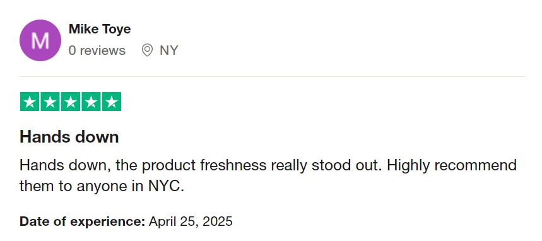Click the purple M avatar circle
Image resolution: width=542 pixels, height=241 pixels.
tap(40, 40)
